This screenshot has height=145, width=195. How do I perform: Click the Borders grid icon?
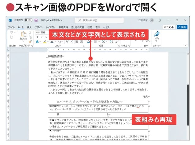(96, 42)
